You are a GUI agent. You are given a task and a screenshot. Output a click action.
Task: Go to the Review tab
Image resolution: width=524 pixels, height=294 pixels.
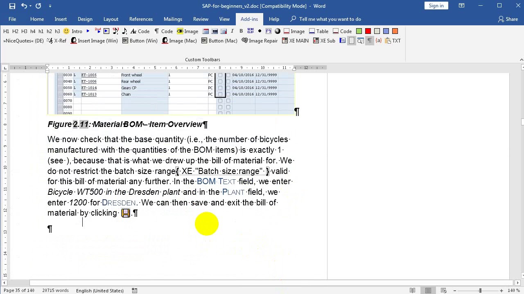coord(201,19)
